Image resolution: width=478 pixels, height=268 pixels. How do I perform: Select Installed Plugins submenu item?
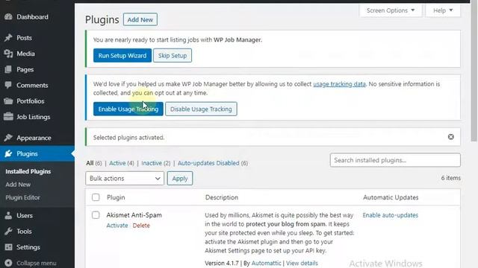point(28,171)
